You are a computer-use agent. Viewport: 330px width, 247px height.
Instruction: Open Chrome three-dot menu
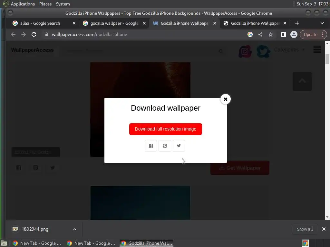323,34
